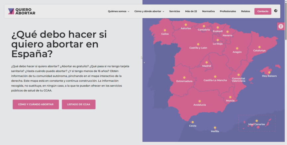Pick the Andalucía marker dot
This screenshot has height=145, width=287.
[x=200, y=101]
